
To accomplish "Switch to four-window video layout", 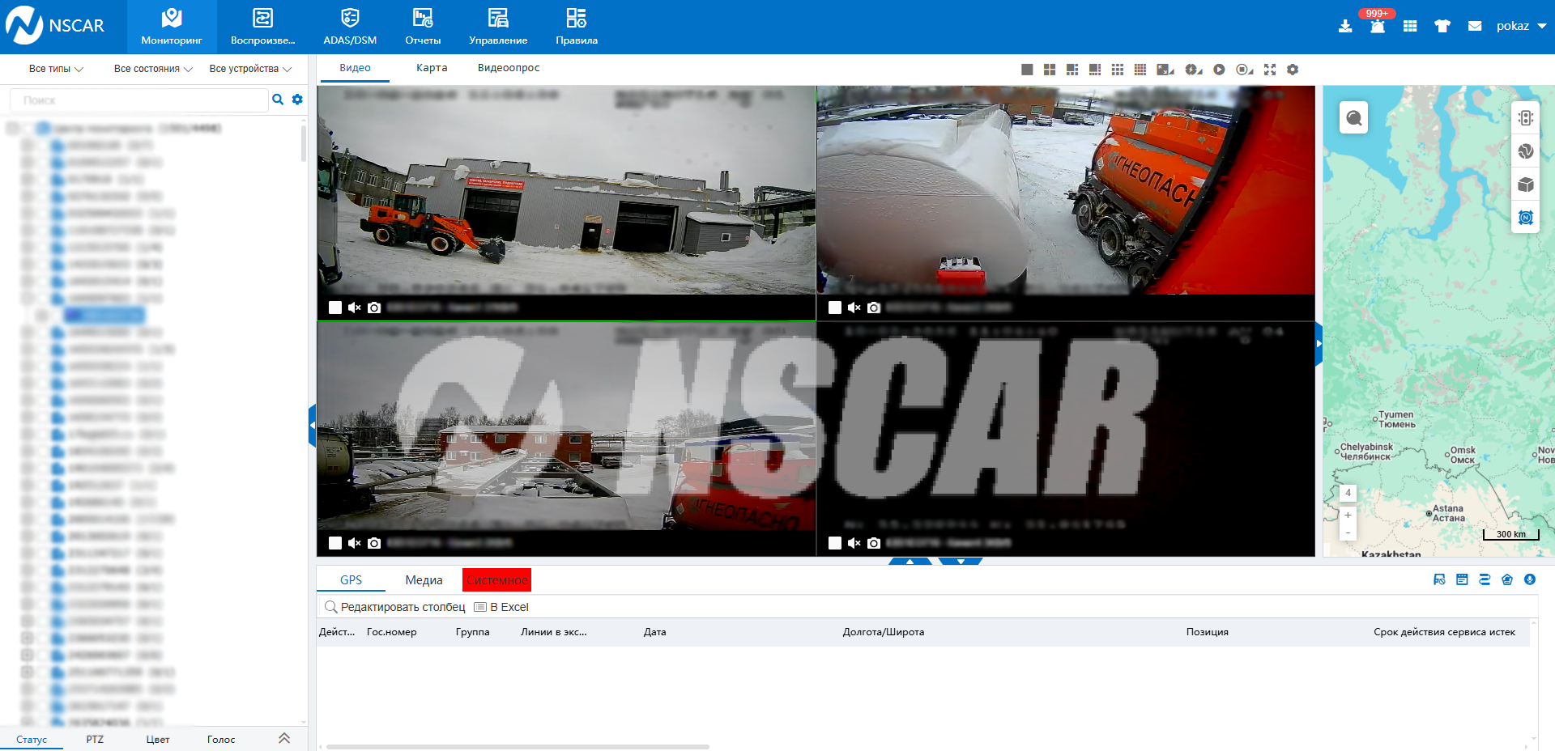I will pyautogui.click(x=1050, y=70).
